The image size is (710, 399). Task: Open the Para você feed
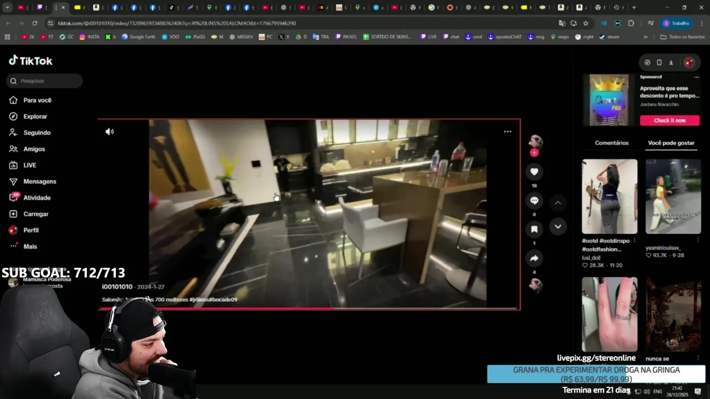click(37, 100)
